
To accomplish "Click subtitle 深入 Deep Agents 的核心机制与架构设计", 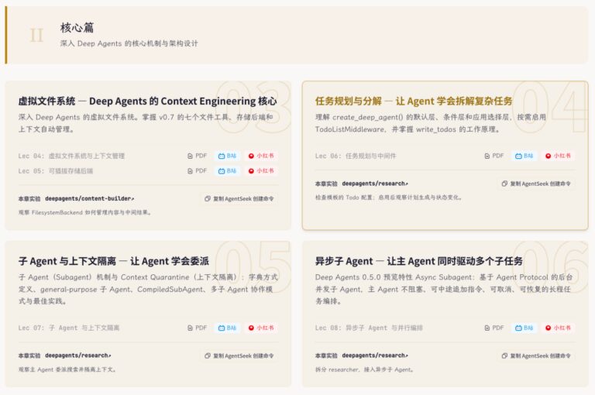I will tap(129, 43).
